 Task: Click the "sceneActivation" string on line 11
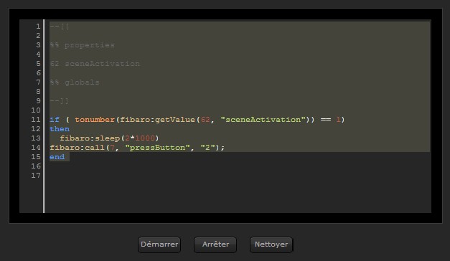[x=263, y=120]
